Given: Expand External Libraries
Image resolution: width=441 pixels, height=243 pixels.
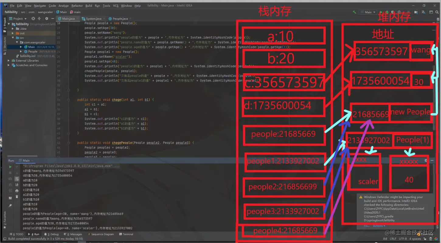Looking at the screenshot, I should coord(9,60).
